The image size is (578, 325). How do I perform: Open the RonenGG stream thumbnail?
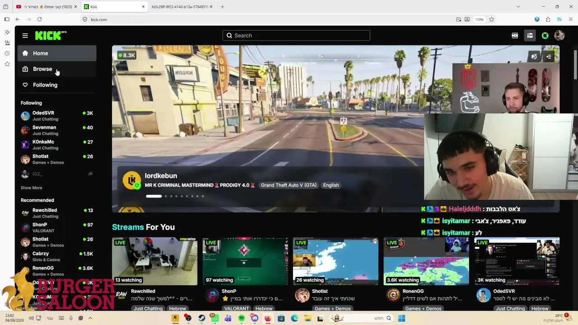coord(426,261)
